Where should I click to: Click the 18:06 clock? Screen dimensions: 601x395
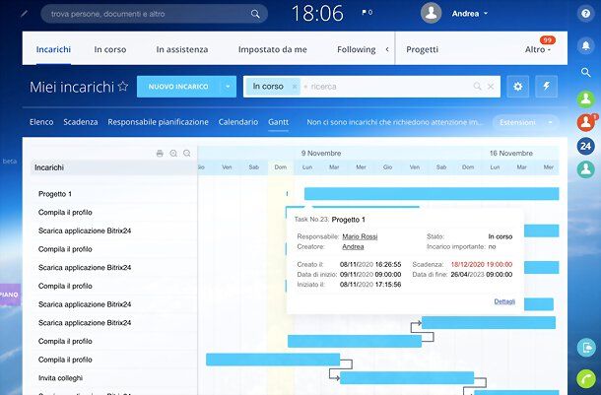click(317, 13)
